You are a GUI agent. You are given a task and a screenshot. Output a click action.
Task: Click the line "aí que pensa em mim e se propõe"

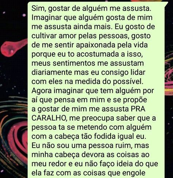(89, 100)
